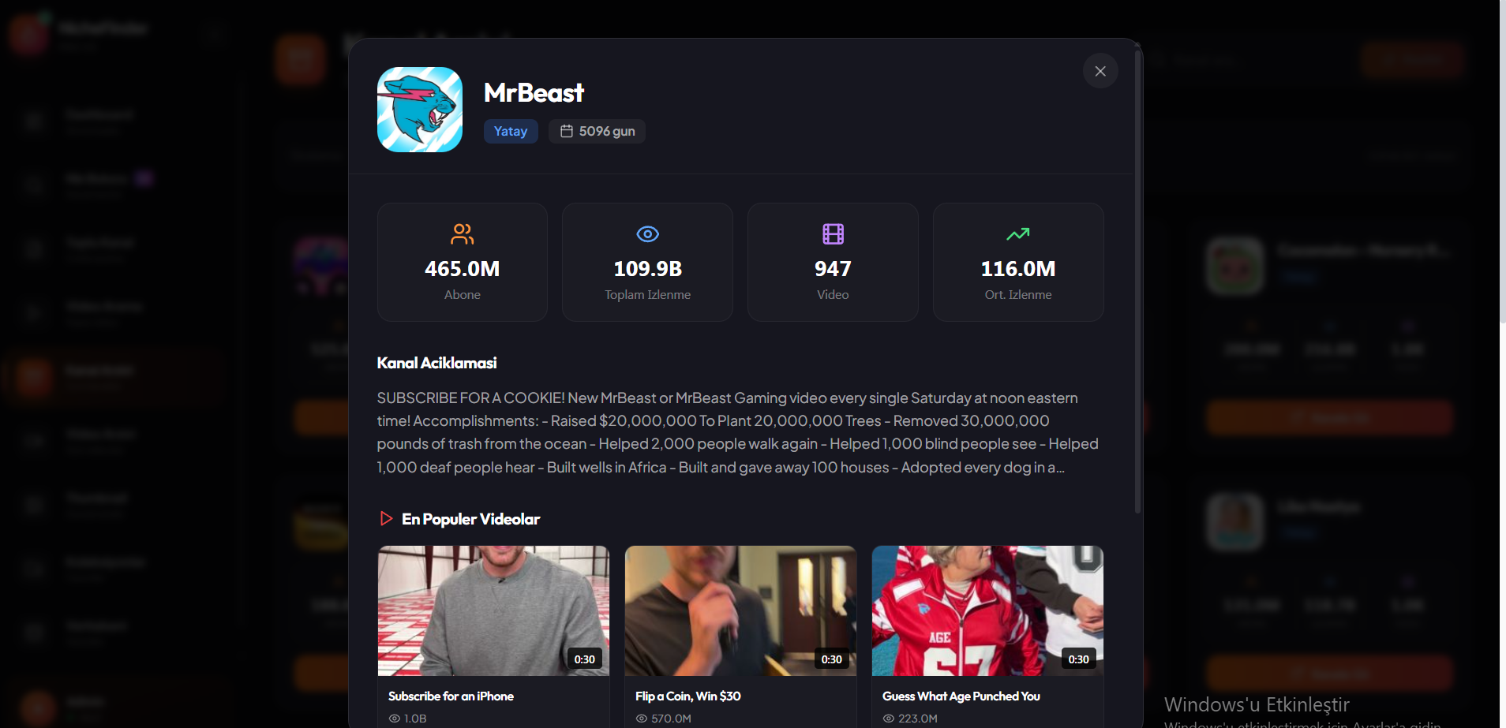Click the Video label under 947
The height and width of the screenshot is (728, 1506).
(x=833, y=294)
